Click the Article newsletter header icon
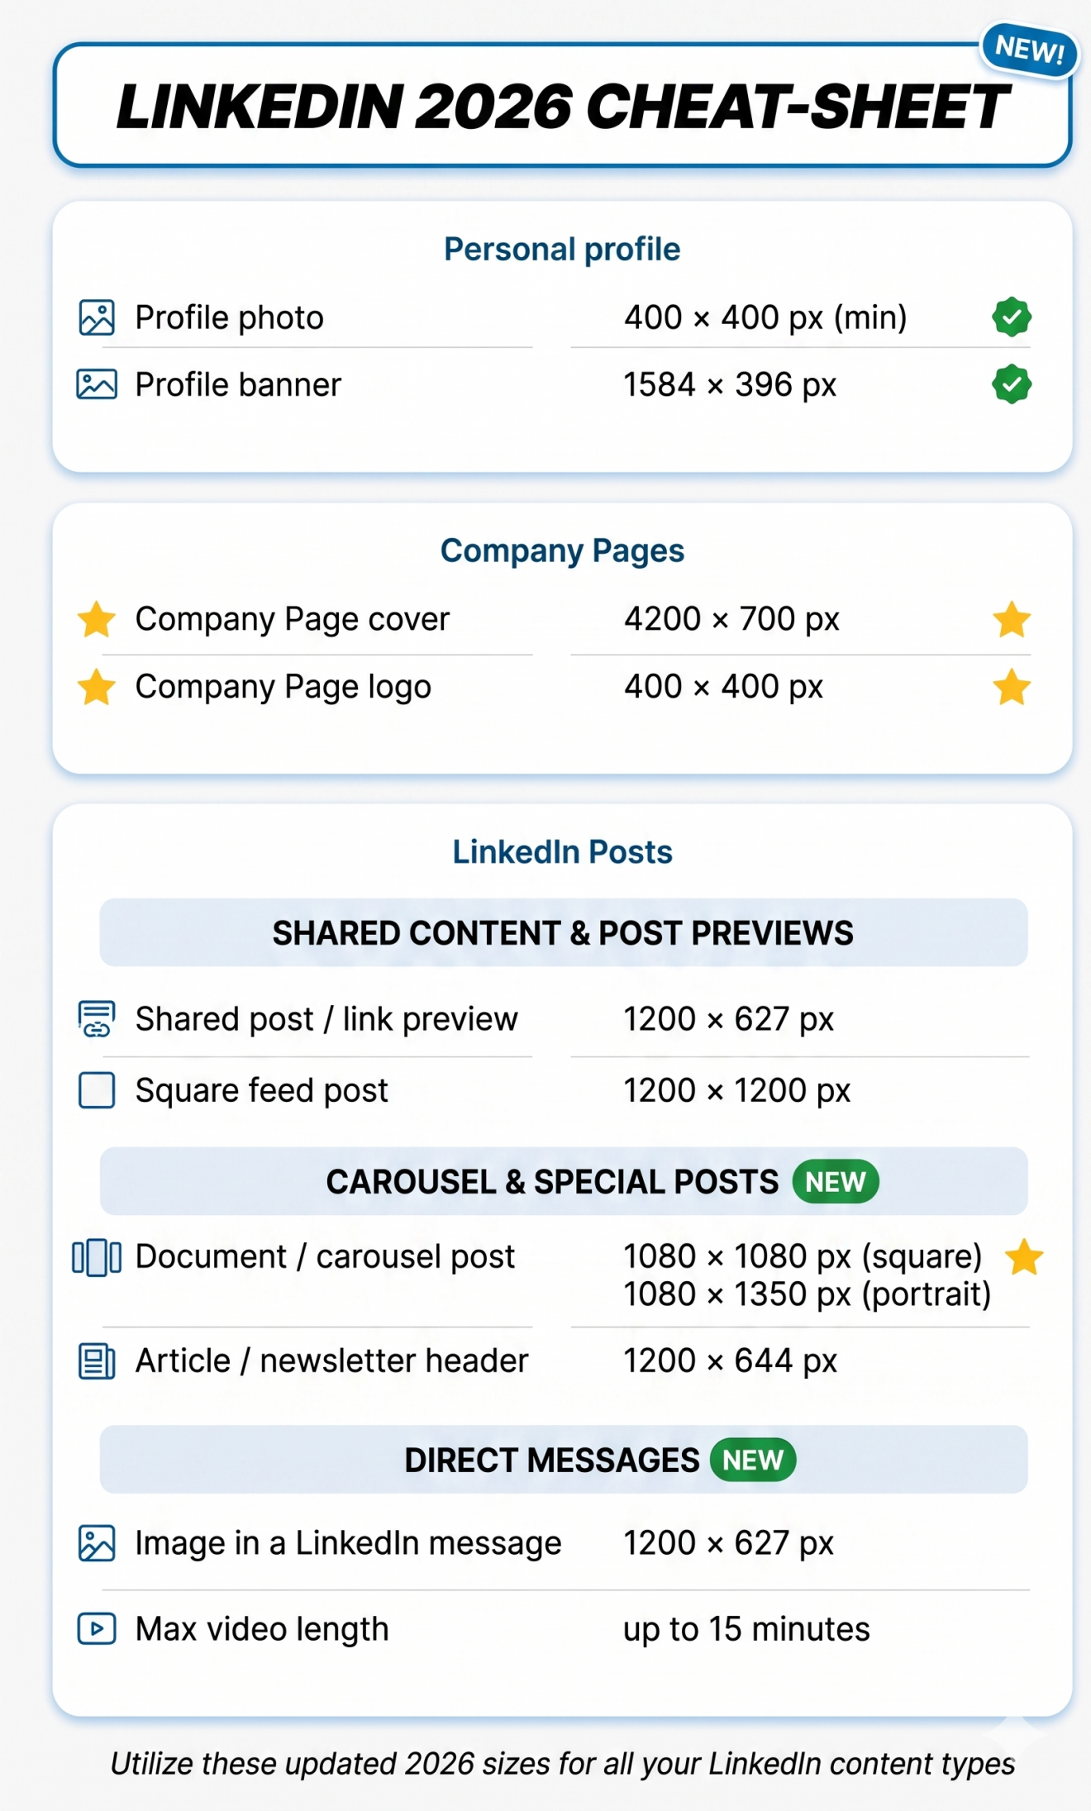This screenshot has width=1091, height=1811. [97, 1361]
